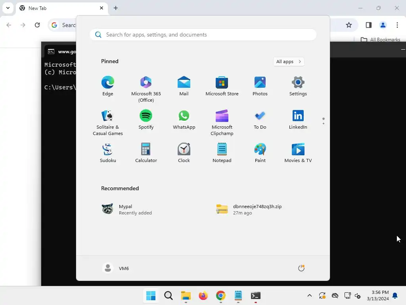Open taskbar Search
Screen dimensions: 406x305
click(168, 295)
